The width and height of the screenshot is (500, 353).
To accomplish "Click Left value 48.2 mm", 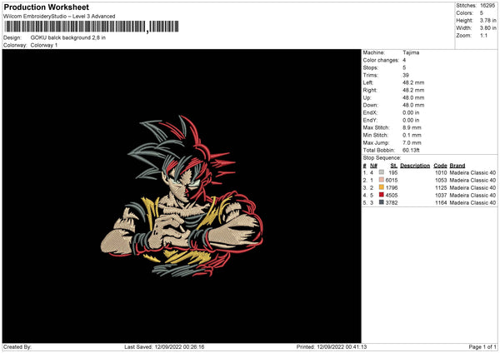I will [413, 82].
